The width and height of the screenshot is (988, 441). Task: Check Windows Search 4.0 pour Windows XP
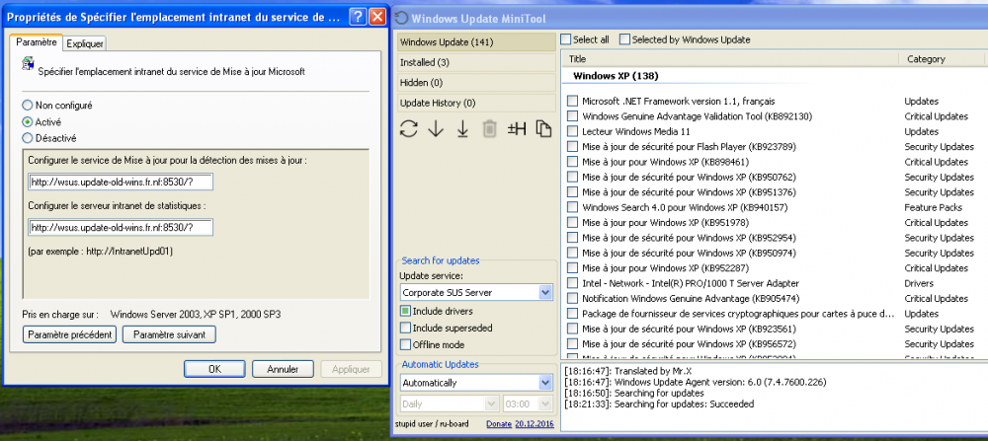pos(572,207)
